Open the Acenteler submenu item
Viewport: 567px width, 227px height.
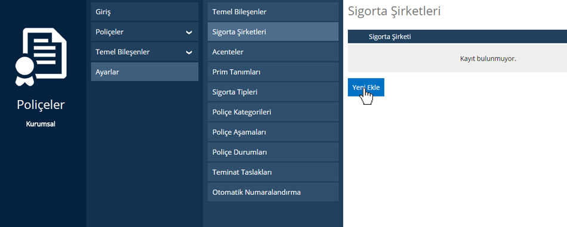273,52
